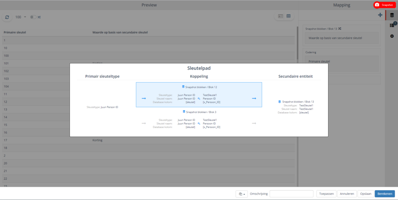
Task: Click 'Waarde op basis van secundaire sleutel' header
Action: (x=120, y=32)
